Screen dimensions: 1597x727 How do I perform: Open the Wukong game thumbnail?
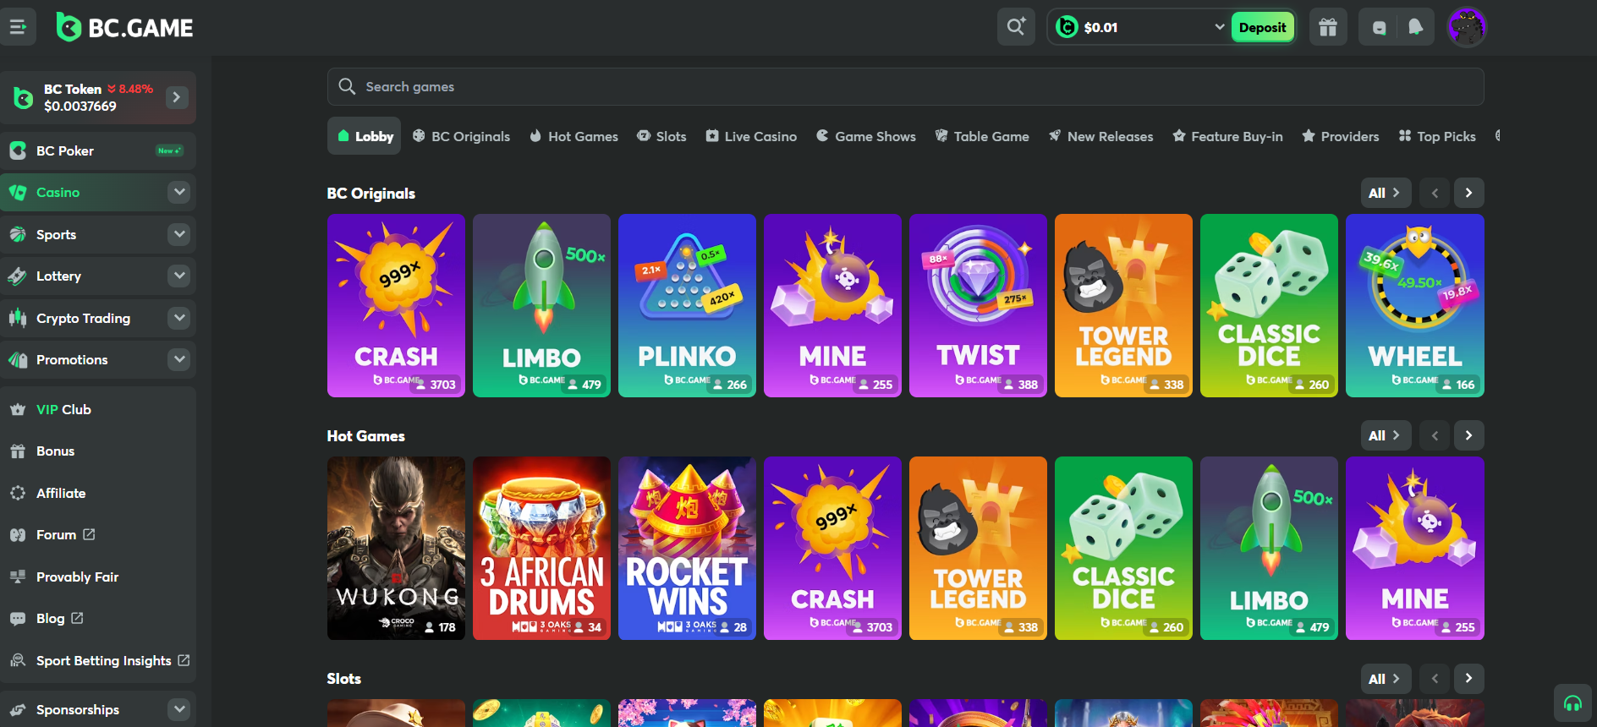click(x=396, y=548)
